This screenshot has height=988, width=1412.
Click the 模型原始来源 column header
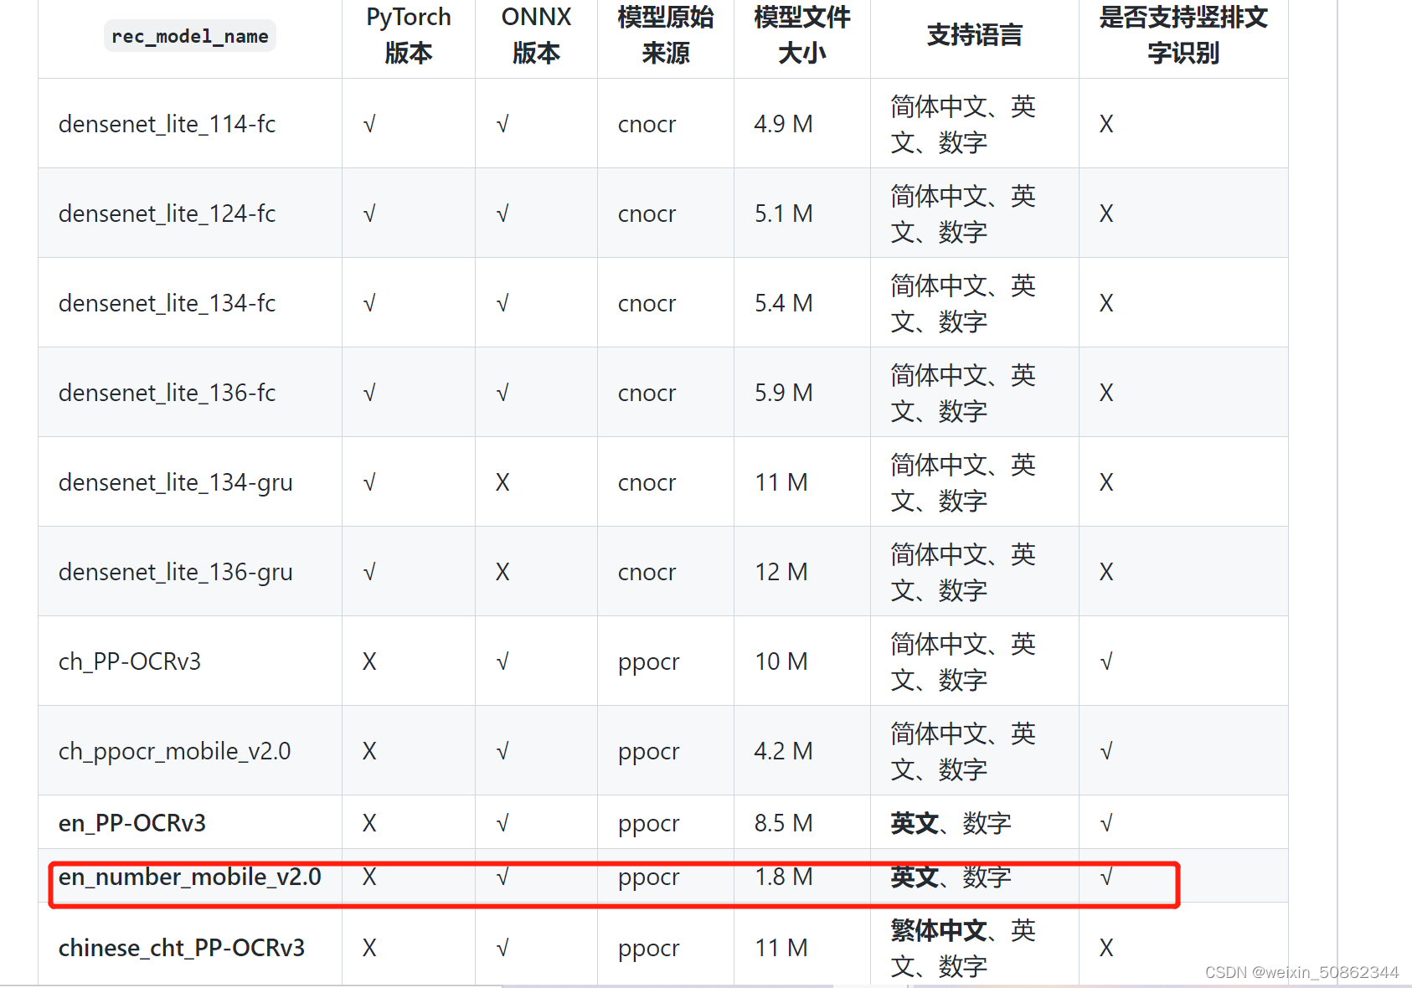[x=666, y=35]
